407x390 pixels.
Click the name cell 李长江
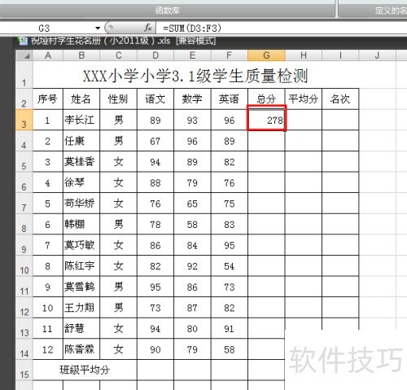[81, 120]
